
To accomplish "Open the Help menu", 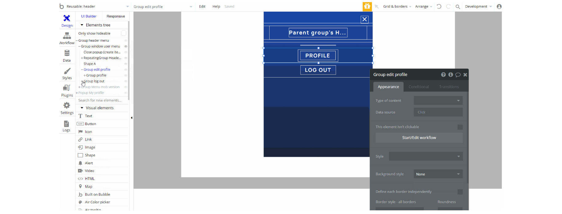I will pyautogui.click(x=216, y=6).
